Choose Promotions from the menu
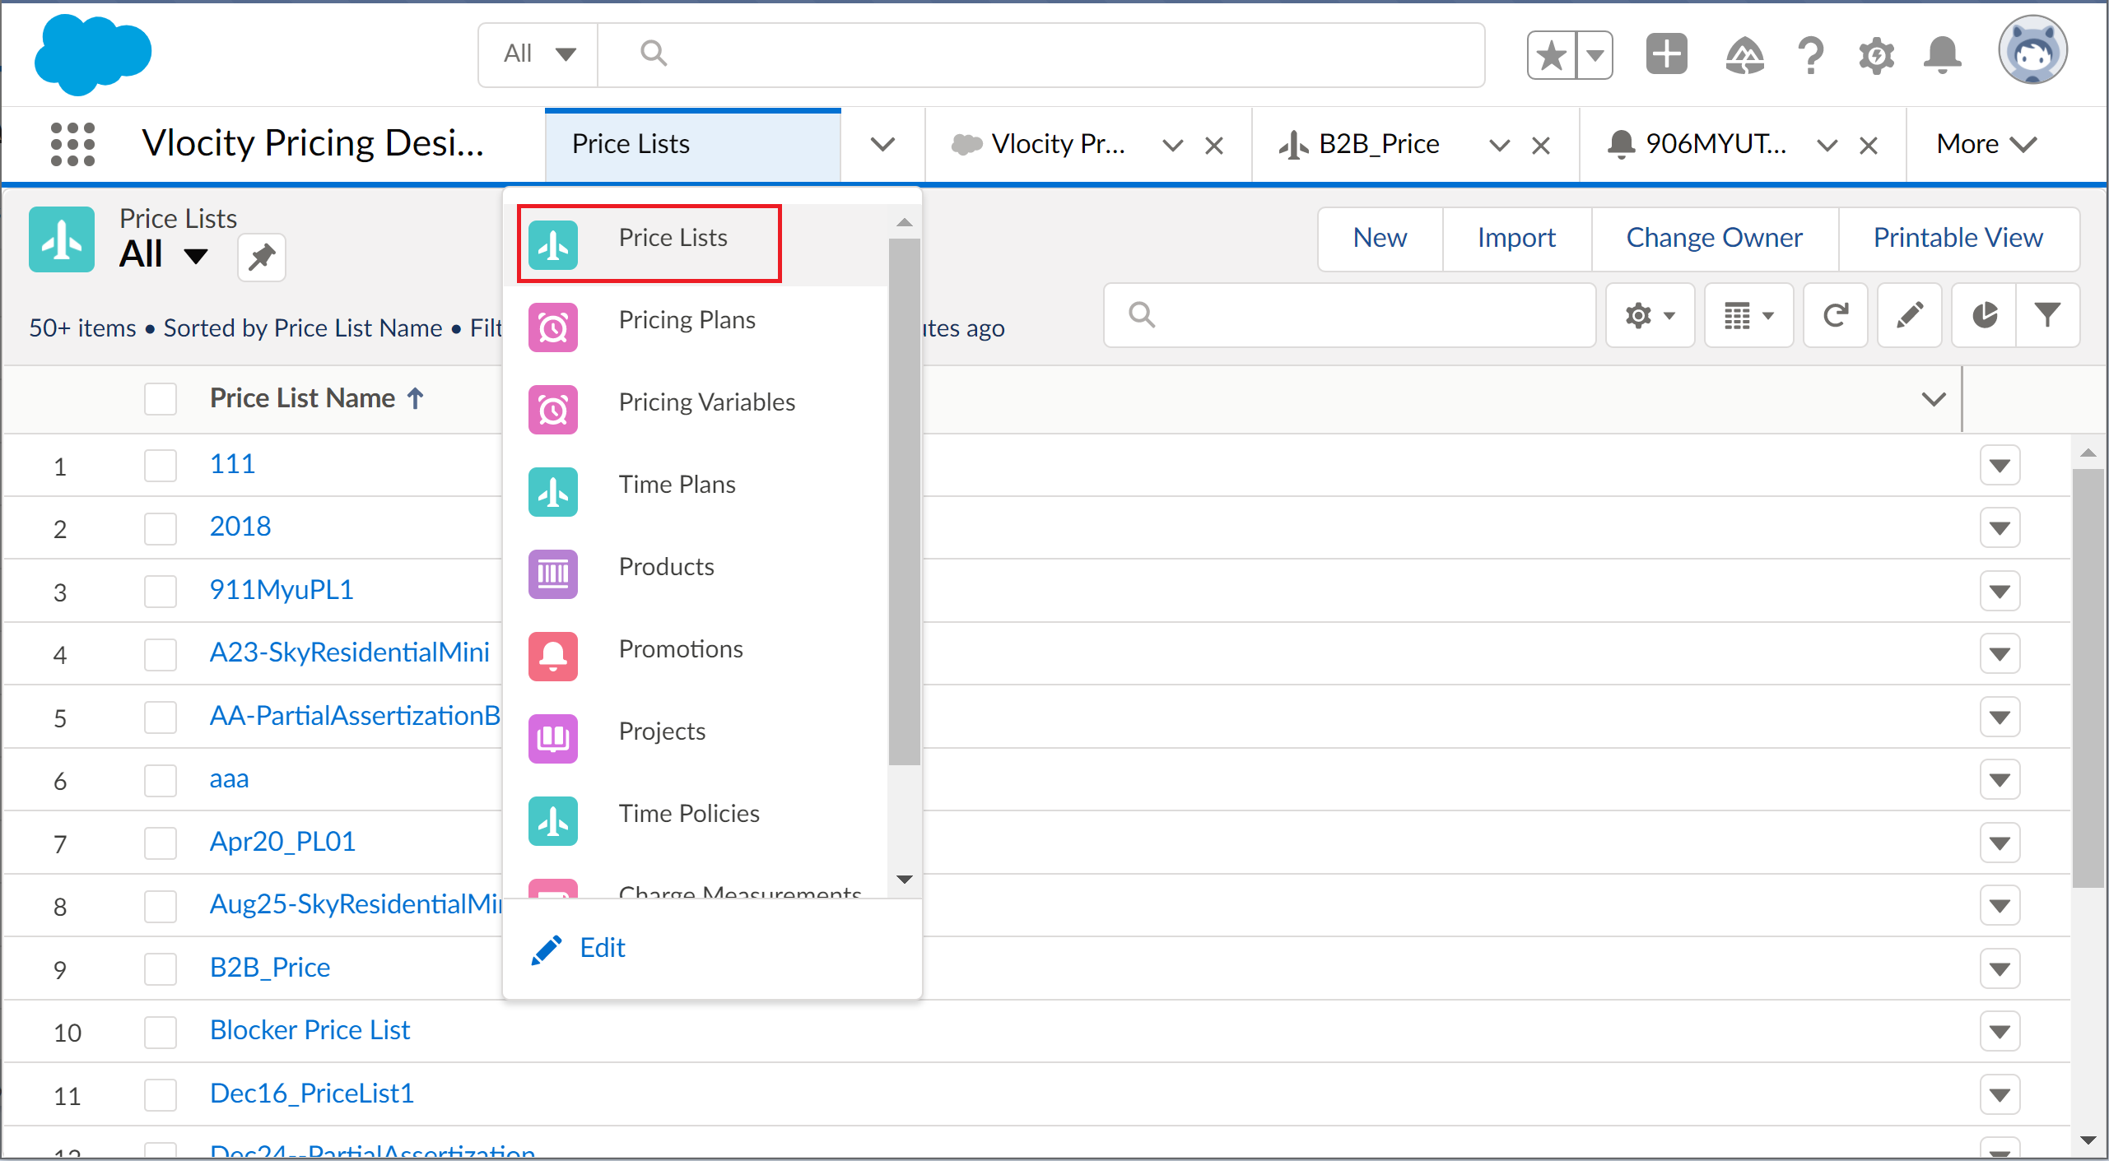 pyautogui.click(x=696, y=656)
